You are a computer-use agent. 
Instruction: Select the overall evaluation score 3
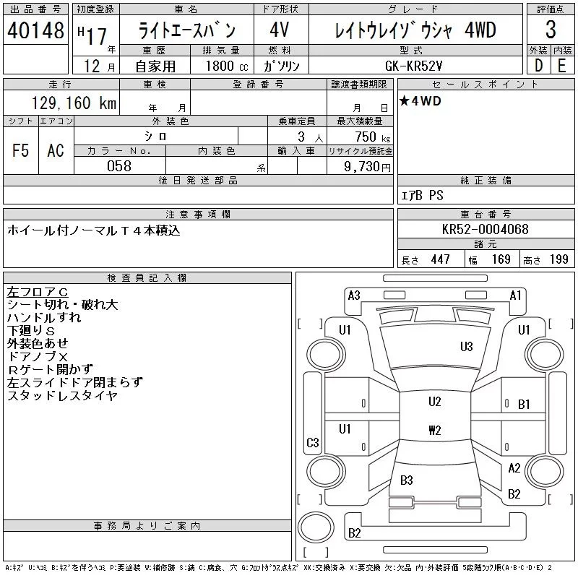tap(551, 30)
